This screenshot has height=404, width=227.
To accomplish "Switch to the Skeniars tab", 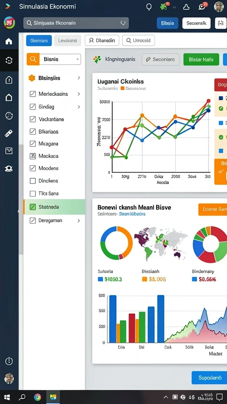I will [39, 41].
